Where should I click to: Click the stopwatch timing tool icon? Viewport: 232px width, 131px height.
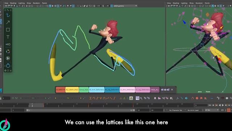pyautogui.click(x=8, y=65)
